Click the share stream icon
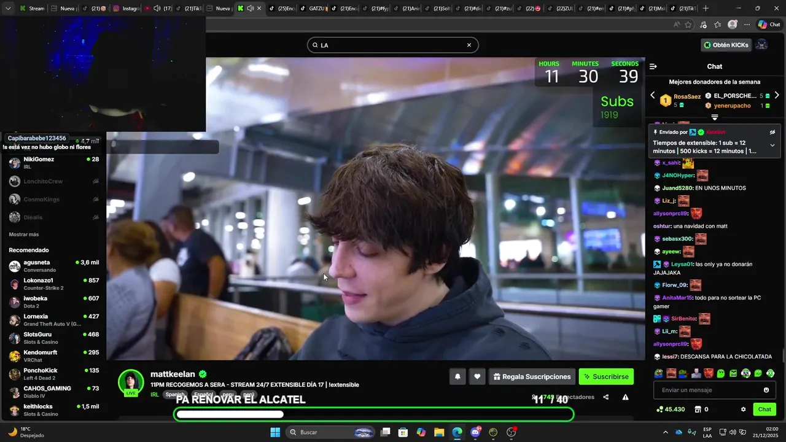This screenshot has width=786, height=442. tap(605, 397)
